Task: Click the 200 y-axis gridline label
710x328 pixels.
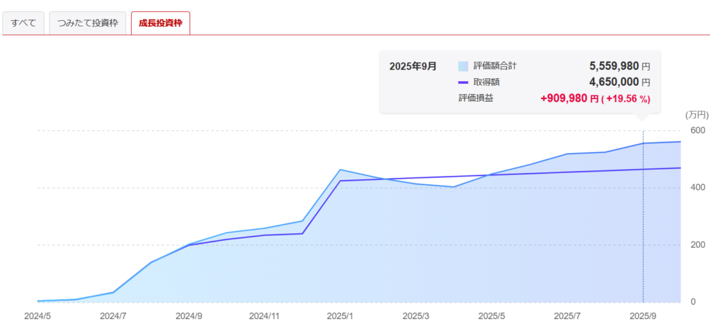Action: 693,245
